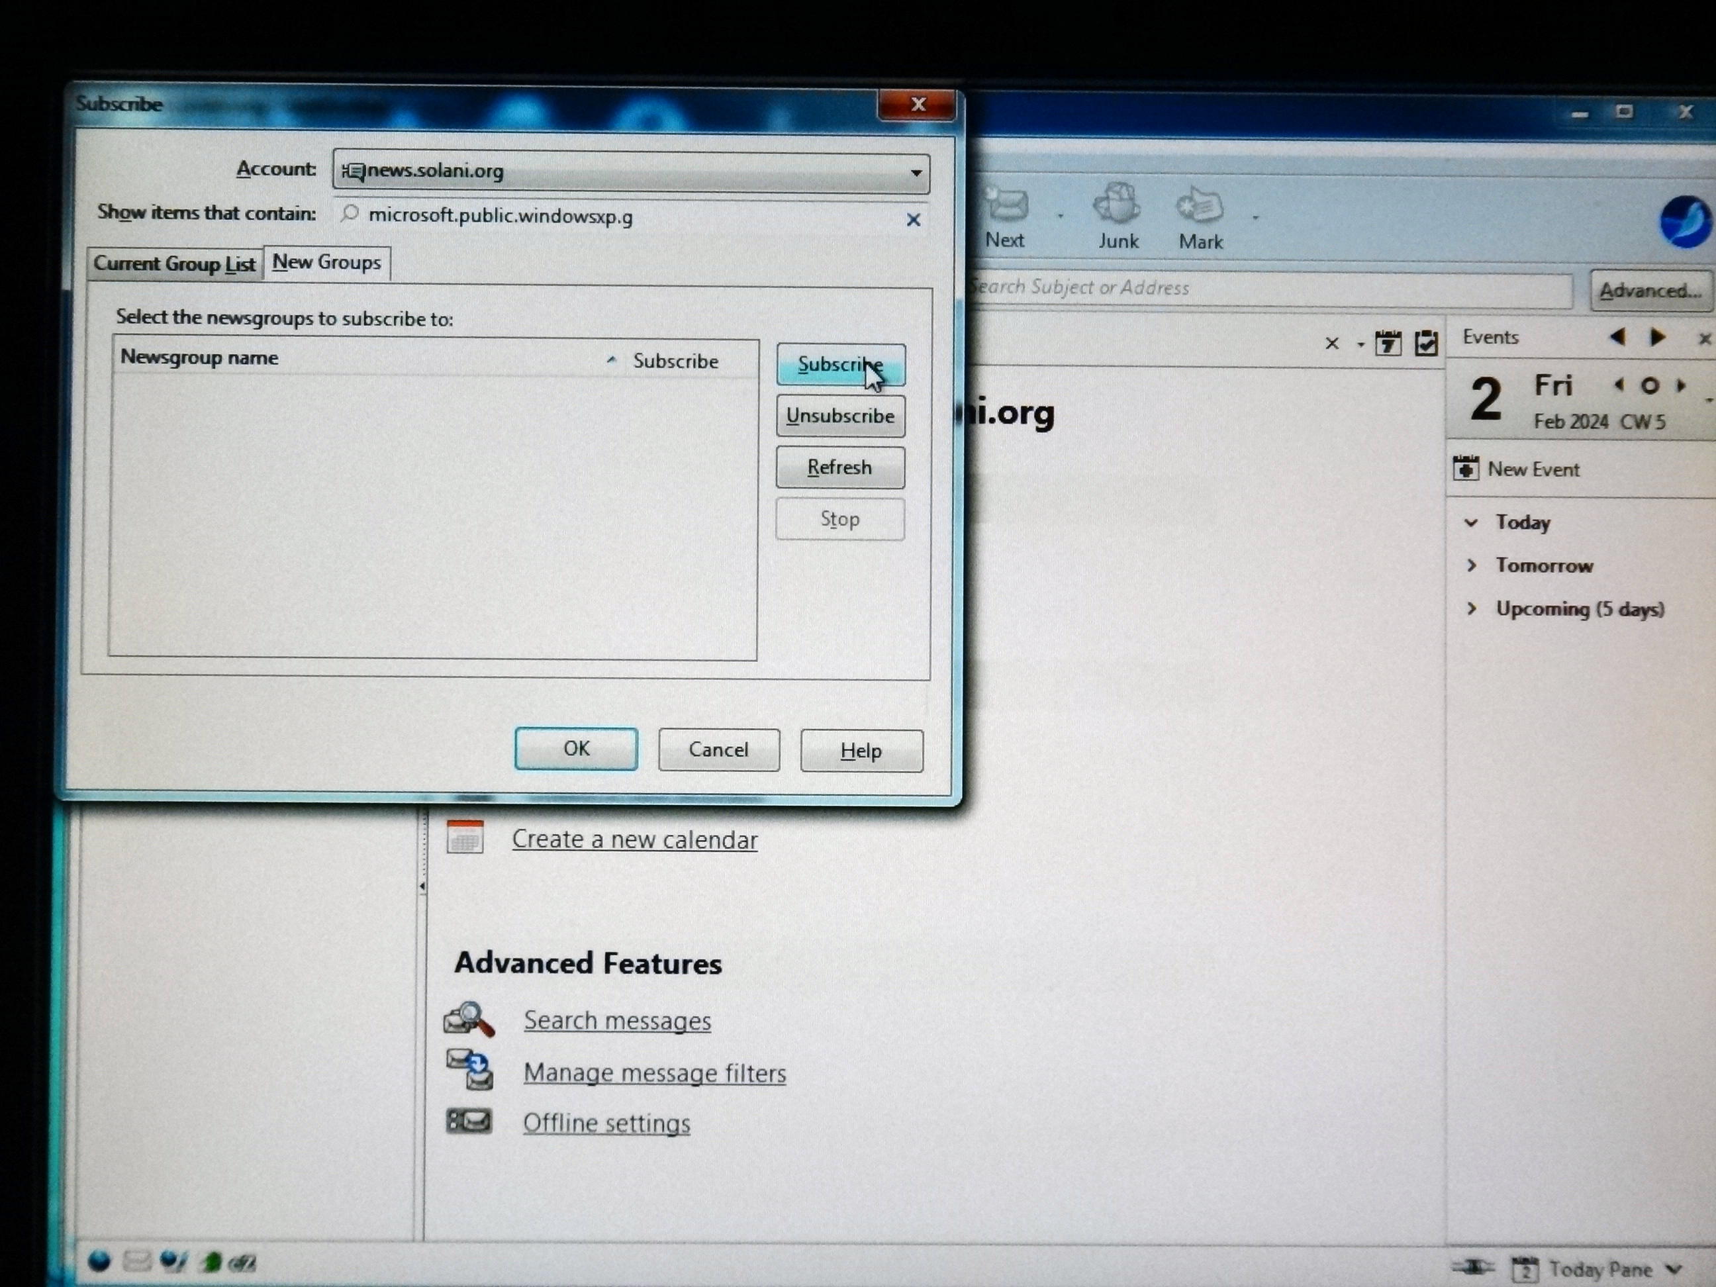This screenshot has height=1287, width=1716.
Task: Clear the newsgroup filter text with X
Action: click(913, 220)
